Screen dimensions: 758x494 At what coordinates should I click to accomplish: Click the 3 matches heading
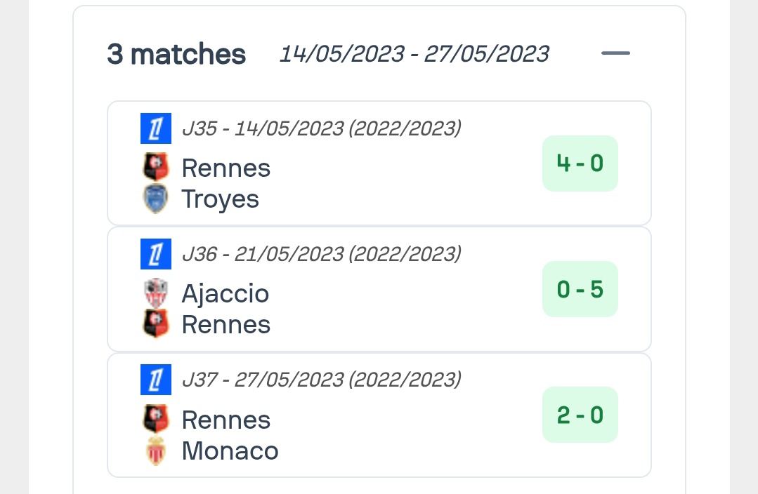pyautogui.click(x=176, y=54)
